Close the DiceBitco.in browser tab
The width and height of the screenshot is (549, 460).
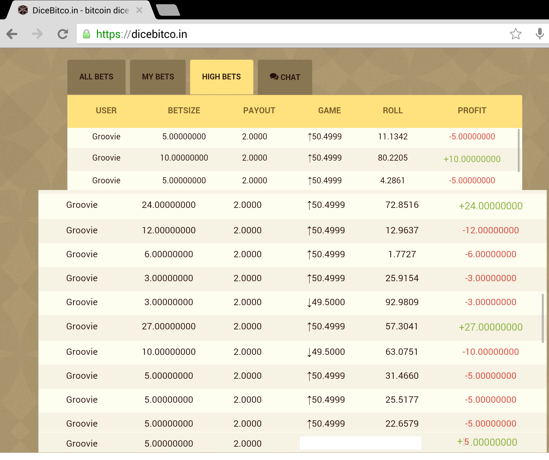[x=139, y=10]
